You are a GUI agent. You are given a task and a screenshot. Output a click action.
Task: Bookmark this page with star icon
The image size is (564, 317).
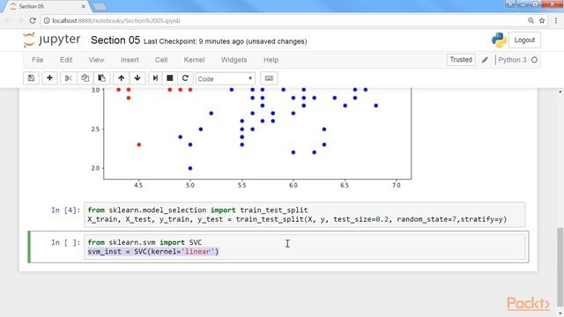[x=542, y=21]
